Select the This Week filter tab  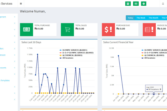(141, 18)
